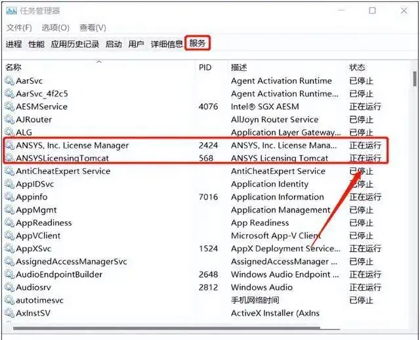The image size is (420, 340).
Task: Select the AESMService gear icon
Action: coord(9,106)
